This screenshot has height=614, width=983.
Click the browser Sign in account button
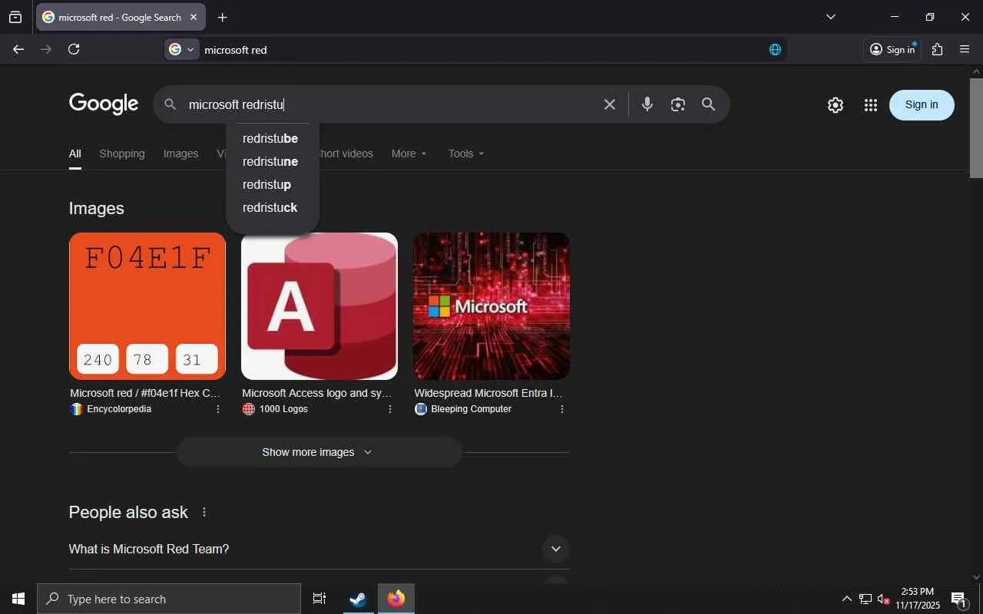point(892,49)
